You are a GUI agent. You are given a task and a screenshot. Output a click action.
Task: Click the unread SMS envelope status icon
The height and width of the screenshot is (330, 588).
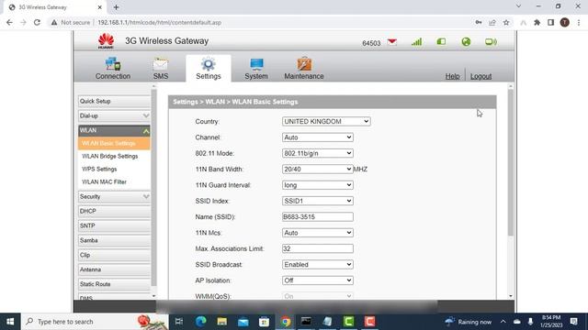tap(392, 42)
